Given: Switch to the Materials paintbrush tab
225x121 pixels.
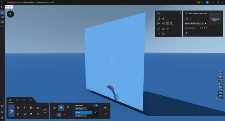Looking at the screenshot, I should [17, 100].
